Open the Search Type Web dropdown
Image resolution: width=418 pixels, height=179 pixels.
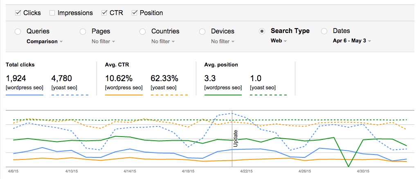tap(279, 41)
